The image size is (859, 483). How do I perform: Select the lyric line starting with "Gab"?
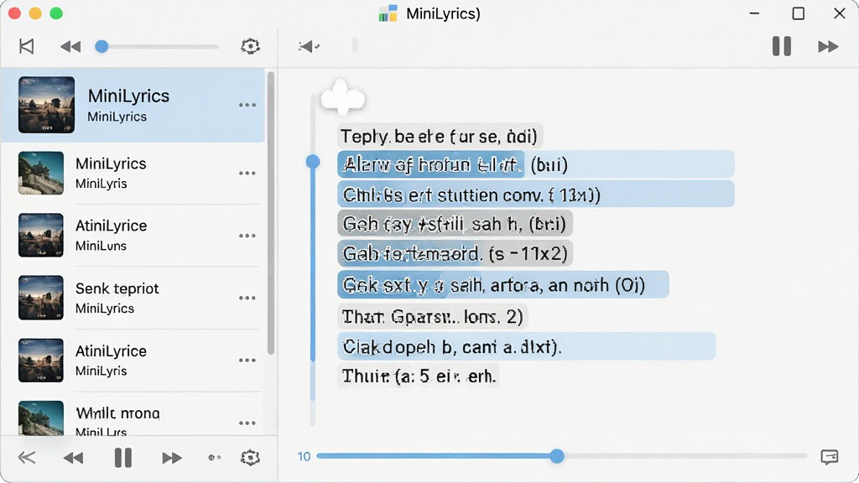tap(455, 253)
